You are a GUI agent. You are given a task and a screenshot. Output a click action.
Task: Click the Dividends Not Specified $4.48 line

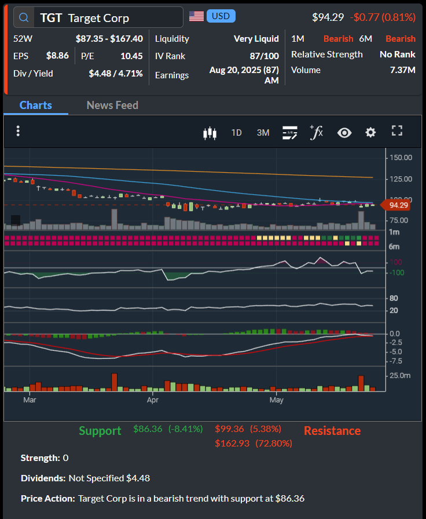pyautogui.click(x=85, y=478)
